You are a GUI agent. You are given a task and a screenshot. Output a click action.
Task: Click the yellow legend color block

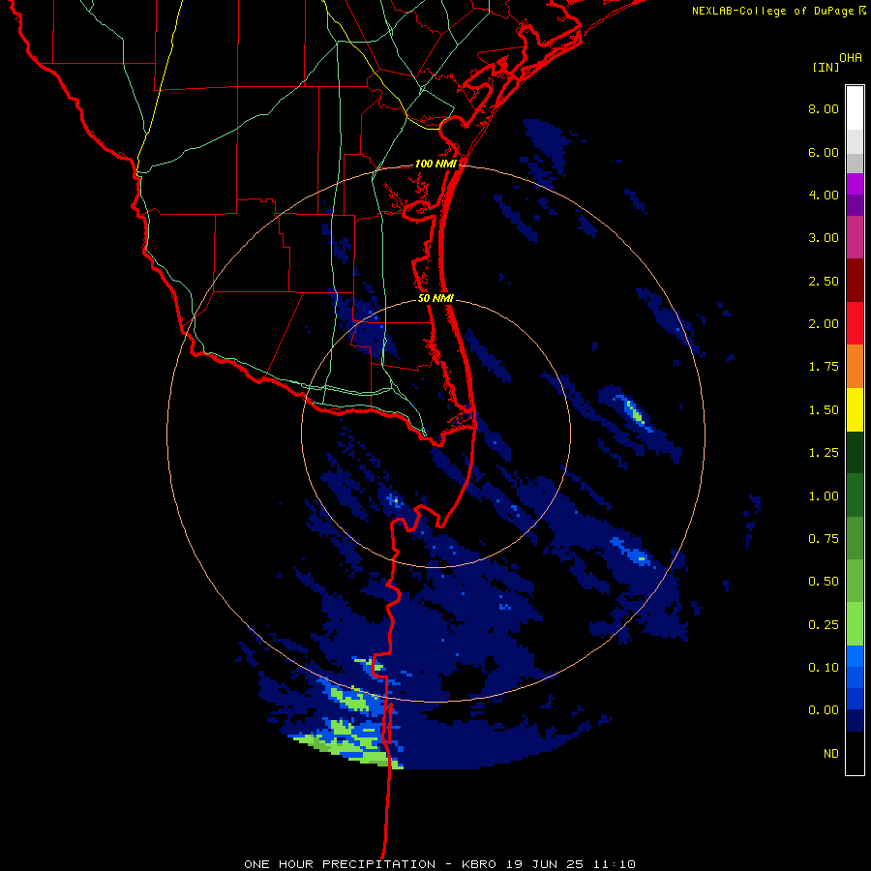(x=855, y=409)
